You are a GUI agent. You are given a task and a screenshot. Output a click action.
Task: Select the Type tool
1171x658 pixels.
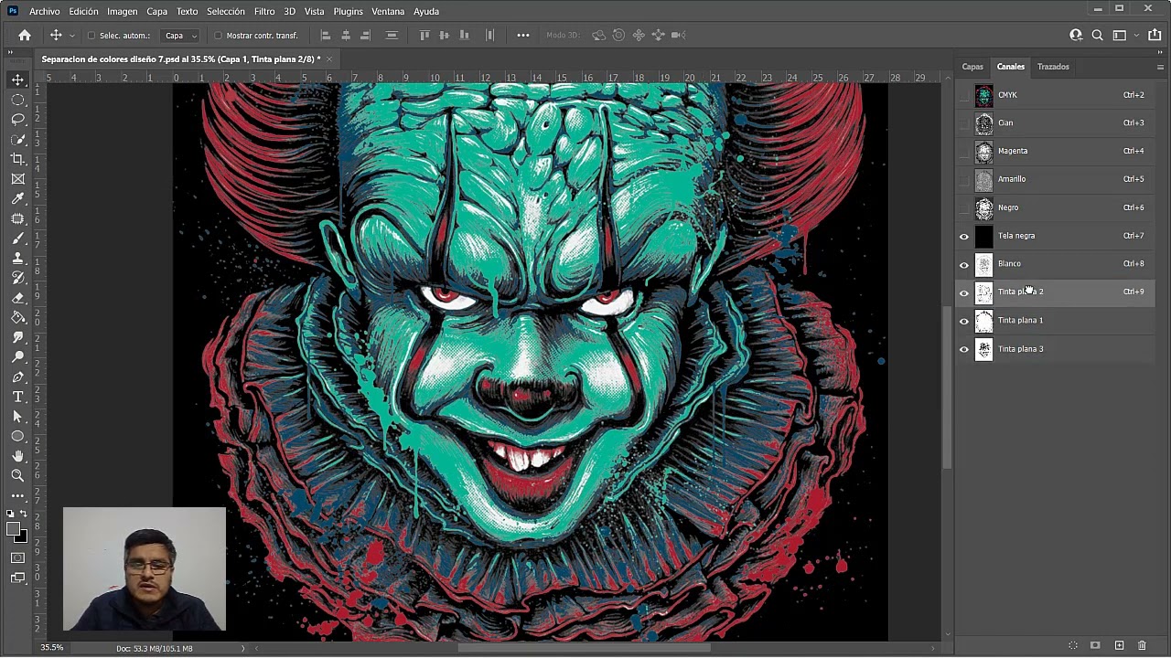point(17,397)
